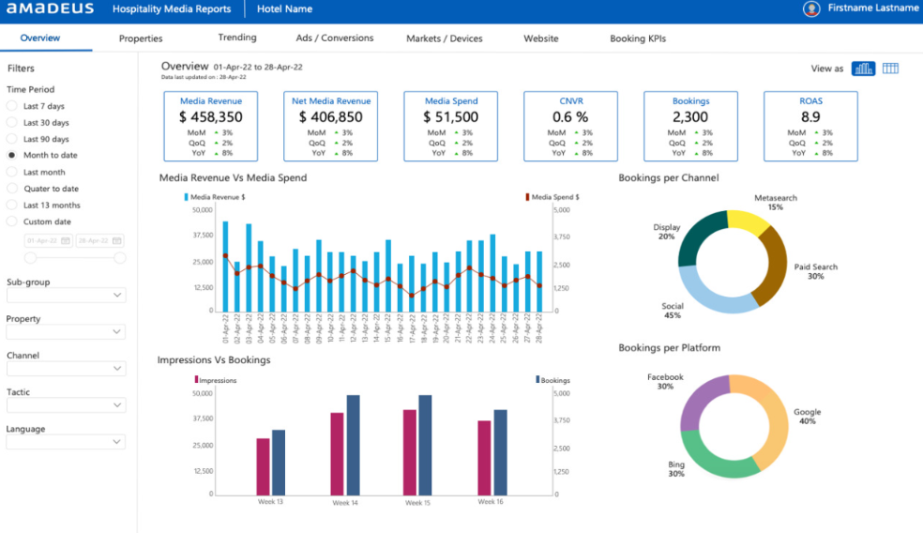Click the left date range slider handle
This screenshot has height=533, width=923.
[31, 258]
